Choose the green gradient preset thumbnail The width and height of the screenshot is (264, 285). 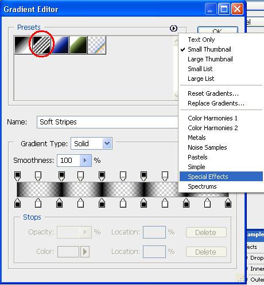78,45
